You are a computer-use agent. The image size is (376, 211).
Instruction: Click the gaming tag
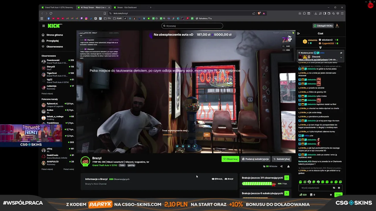point(131,165)
